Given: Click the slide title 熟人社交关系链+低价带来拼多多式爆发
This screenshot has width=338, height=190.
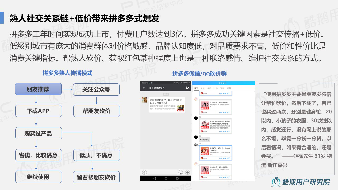Looking at the screenshot, I should [84, 18].
